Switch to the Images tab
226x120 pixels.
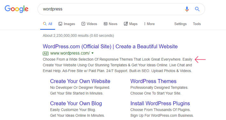(67, 24)
